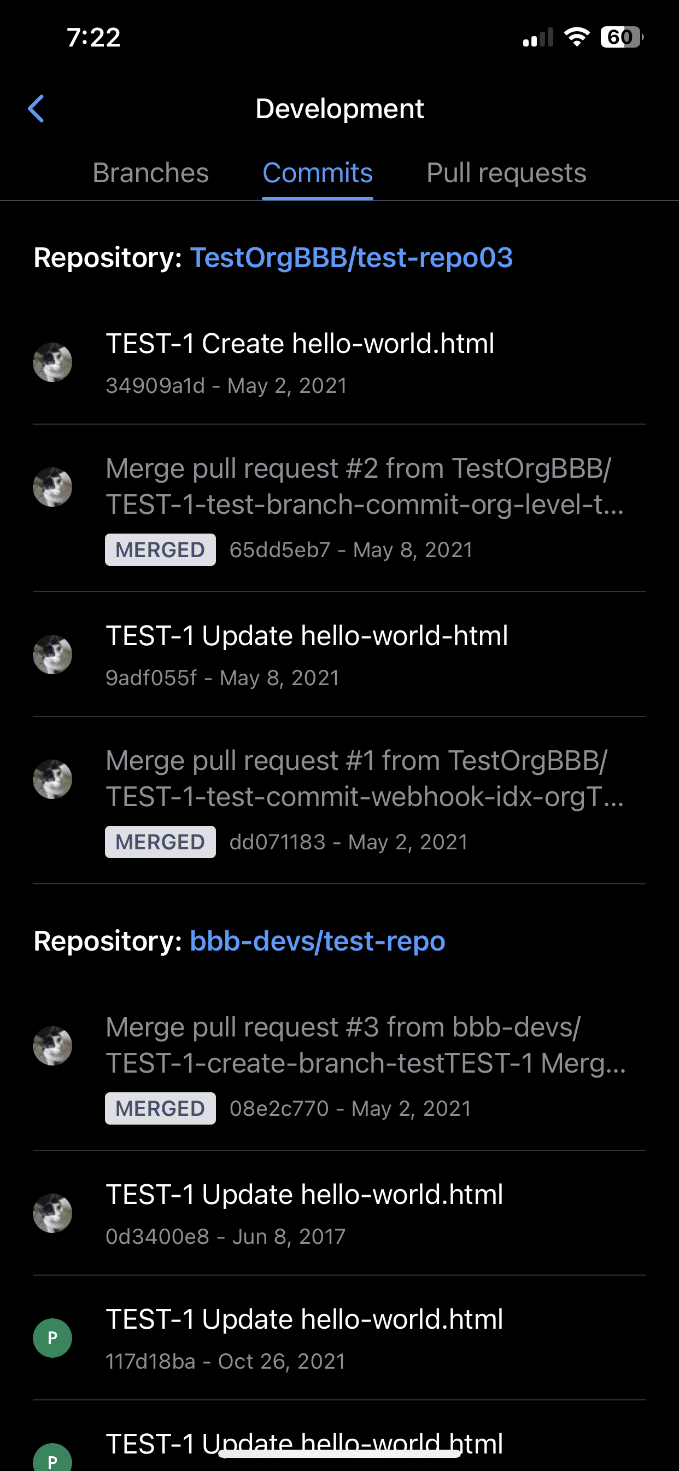Tap the battery indicator in status bar
The width and height of the screenshot is (679, 1471).
coord(622,37)
